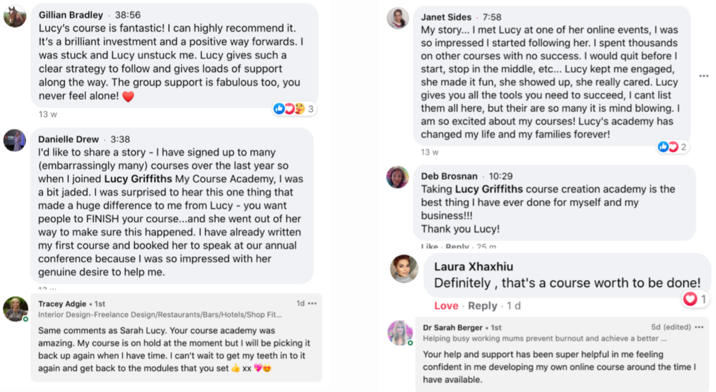Open more options on Dr Sarah Berger's comment
This screenshot has width=716, height=392.
coord(698,327)
